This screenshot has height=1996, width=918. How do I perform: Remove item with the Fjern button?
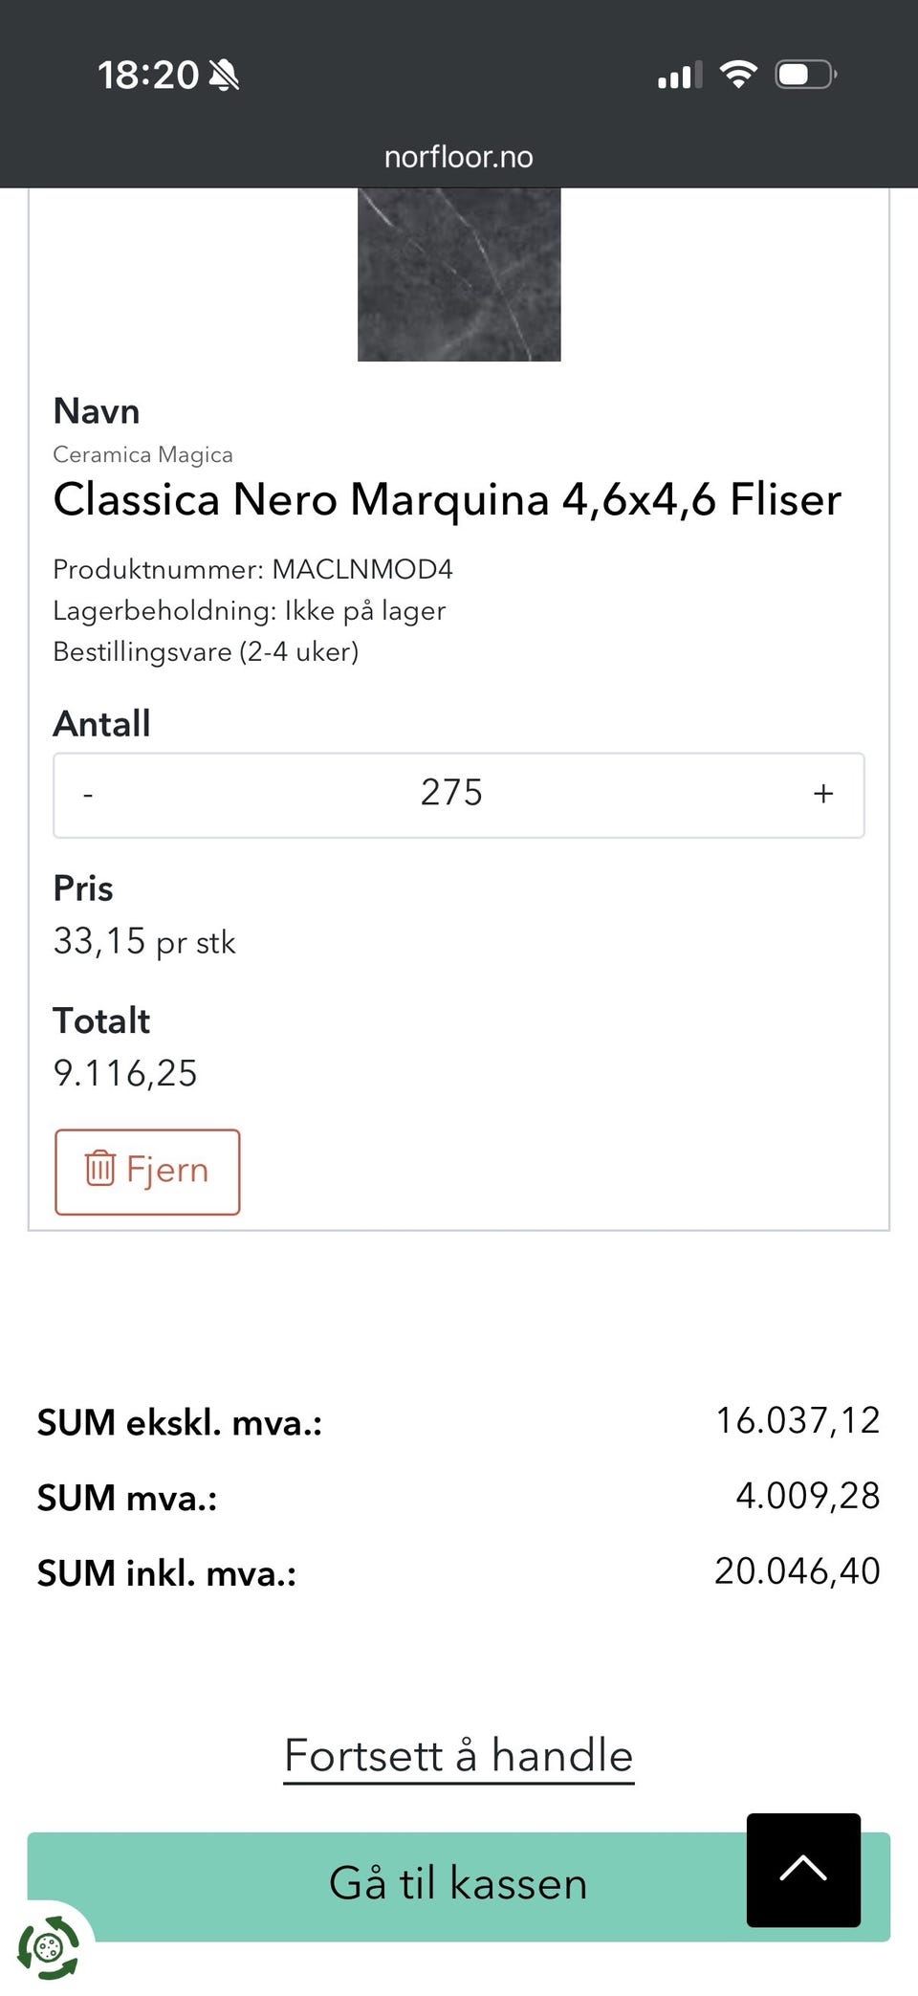pyautogui.click(x=147, y=1172)
